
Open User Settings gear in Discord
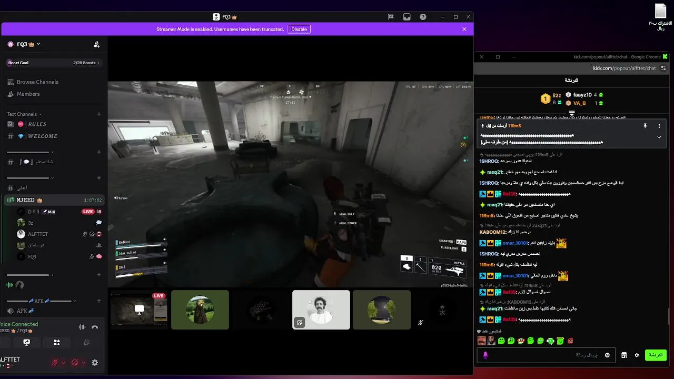(x=95, y=363)
